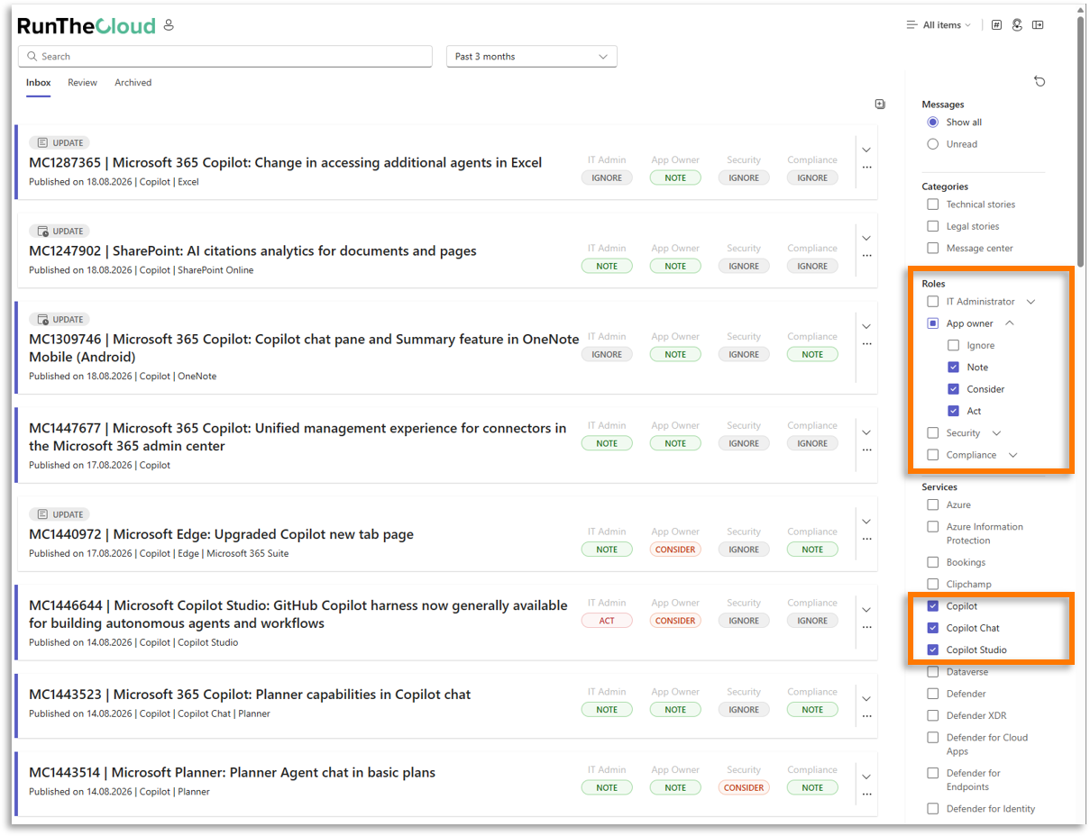
Task: Click the three-line list icon beside All items
Action: coord(911,25)
